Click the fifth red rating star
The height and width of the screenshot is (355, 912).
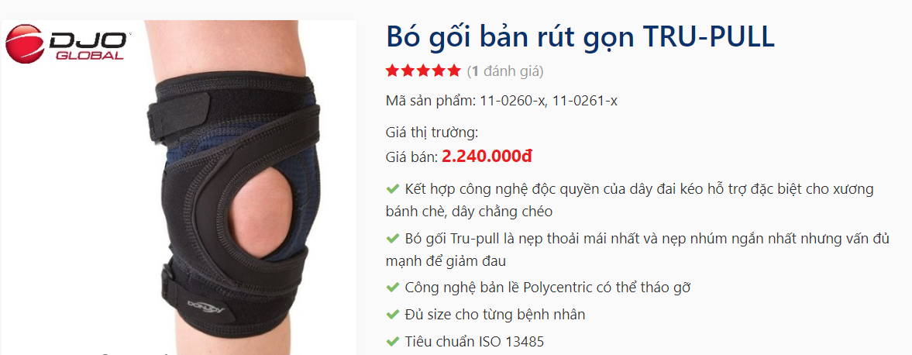(x=453, y=71)
